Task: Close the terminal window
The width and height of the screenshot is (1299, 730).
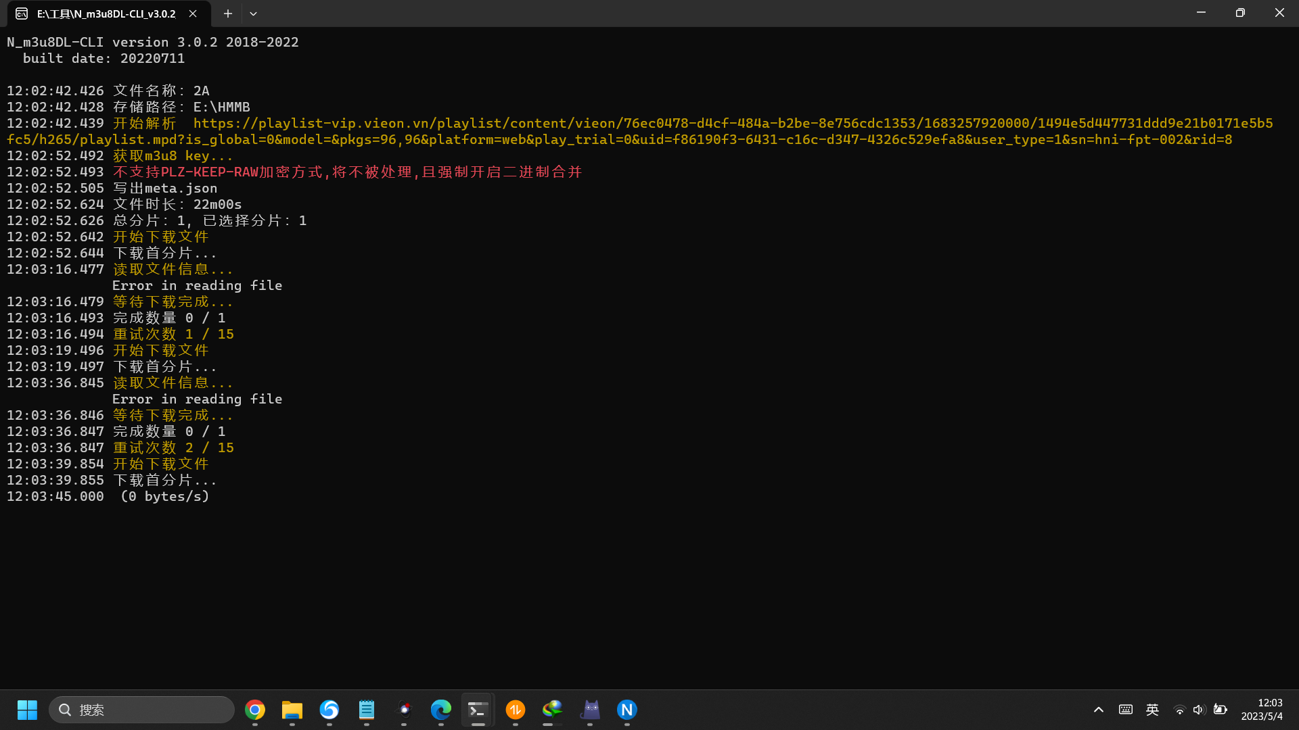Action: pos(1279,13)
